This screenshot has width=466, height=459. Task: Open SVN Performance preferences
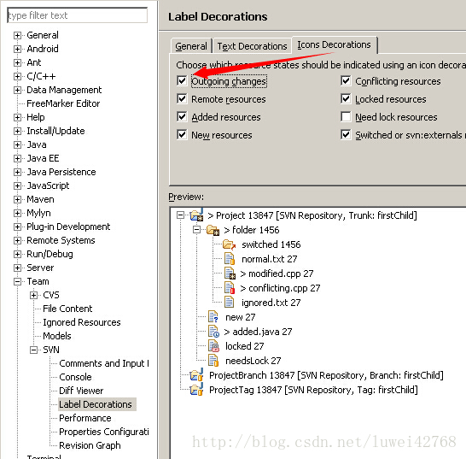tap(85, 418)
